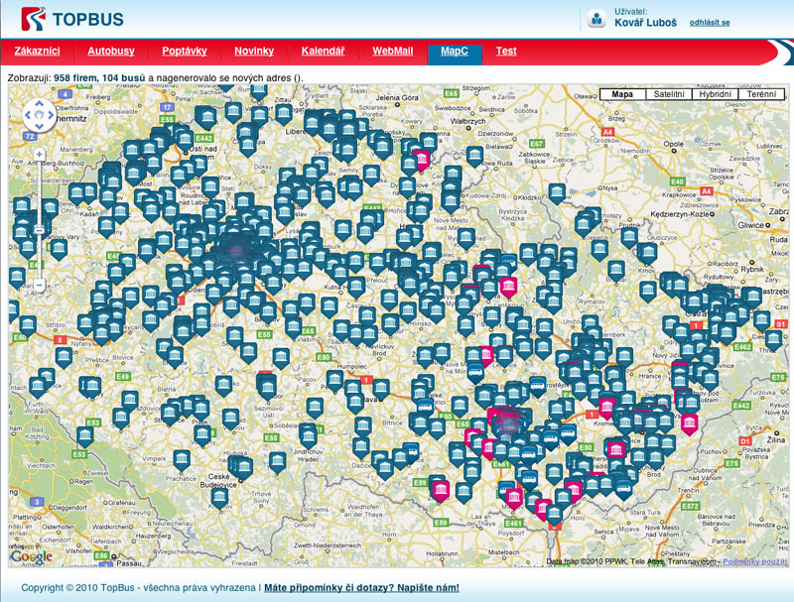Select the Mapa map type
This screenshot has height=602, width=794.
pyautogui.click(x=622, y=94)
